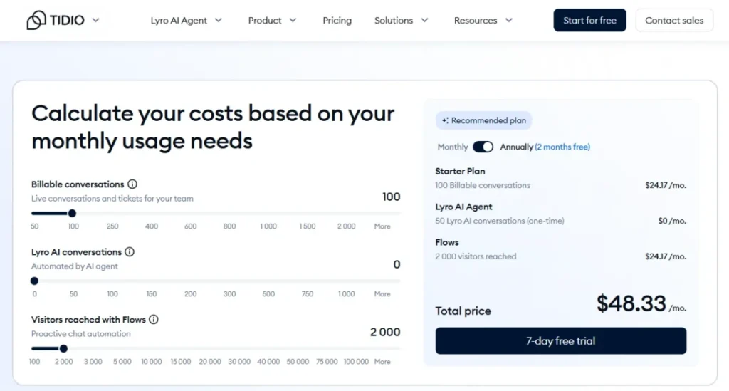Click the 1 500 mark on Billable conversations scale
Image resolution: width=729 pixels, height=391 pixels.
(x=308, y=226)
